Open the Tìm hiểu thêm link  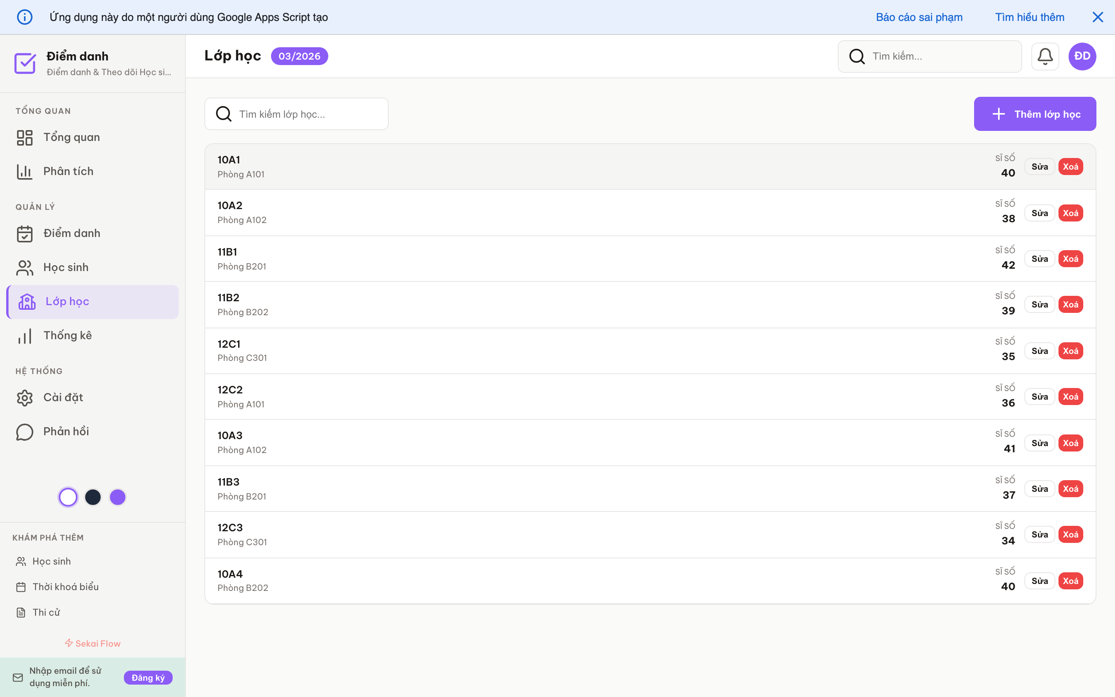point(1029,17)
